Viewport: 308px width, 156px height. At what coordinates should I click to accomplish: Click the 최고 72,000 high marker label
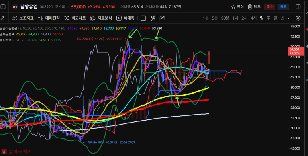point(101,39)
